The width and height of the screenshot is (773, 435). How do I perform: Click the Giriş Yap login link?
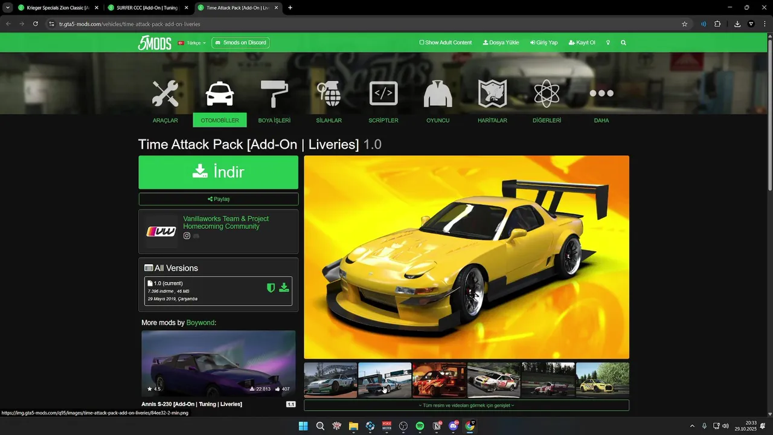tap(544, 43)
